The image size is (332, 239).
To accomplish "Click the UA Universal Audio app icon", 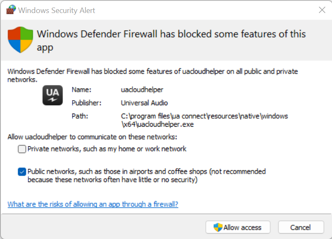I will (53, 95).
